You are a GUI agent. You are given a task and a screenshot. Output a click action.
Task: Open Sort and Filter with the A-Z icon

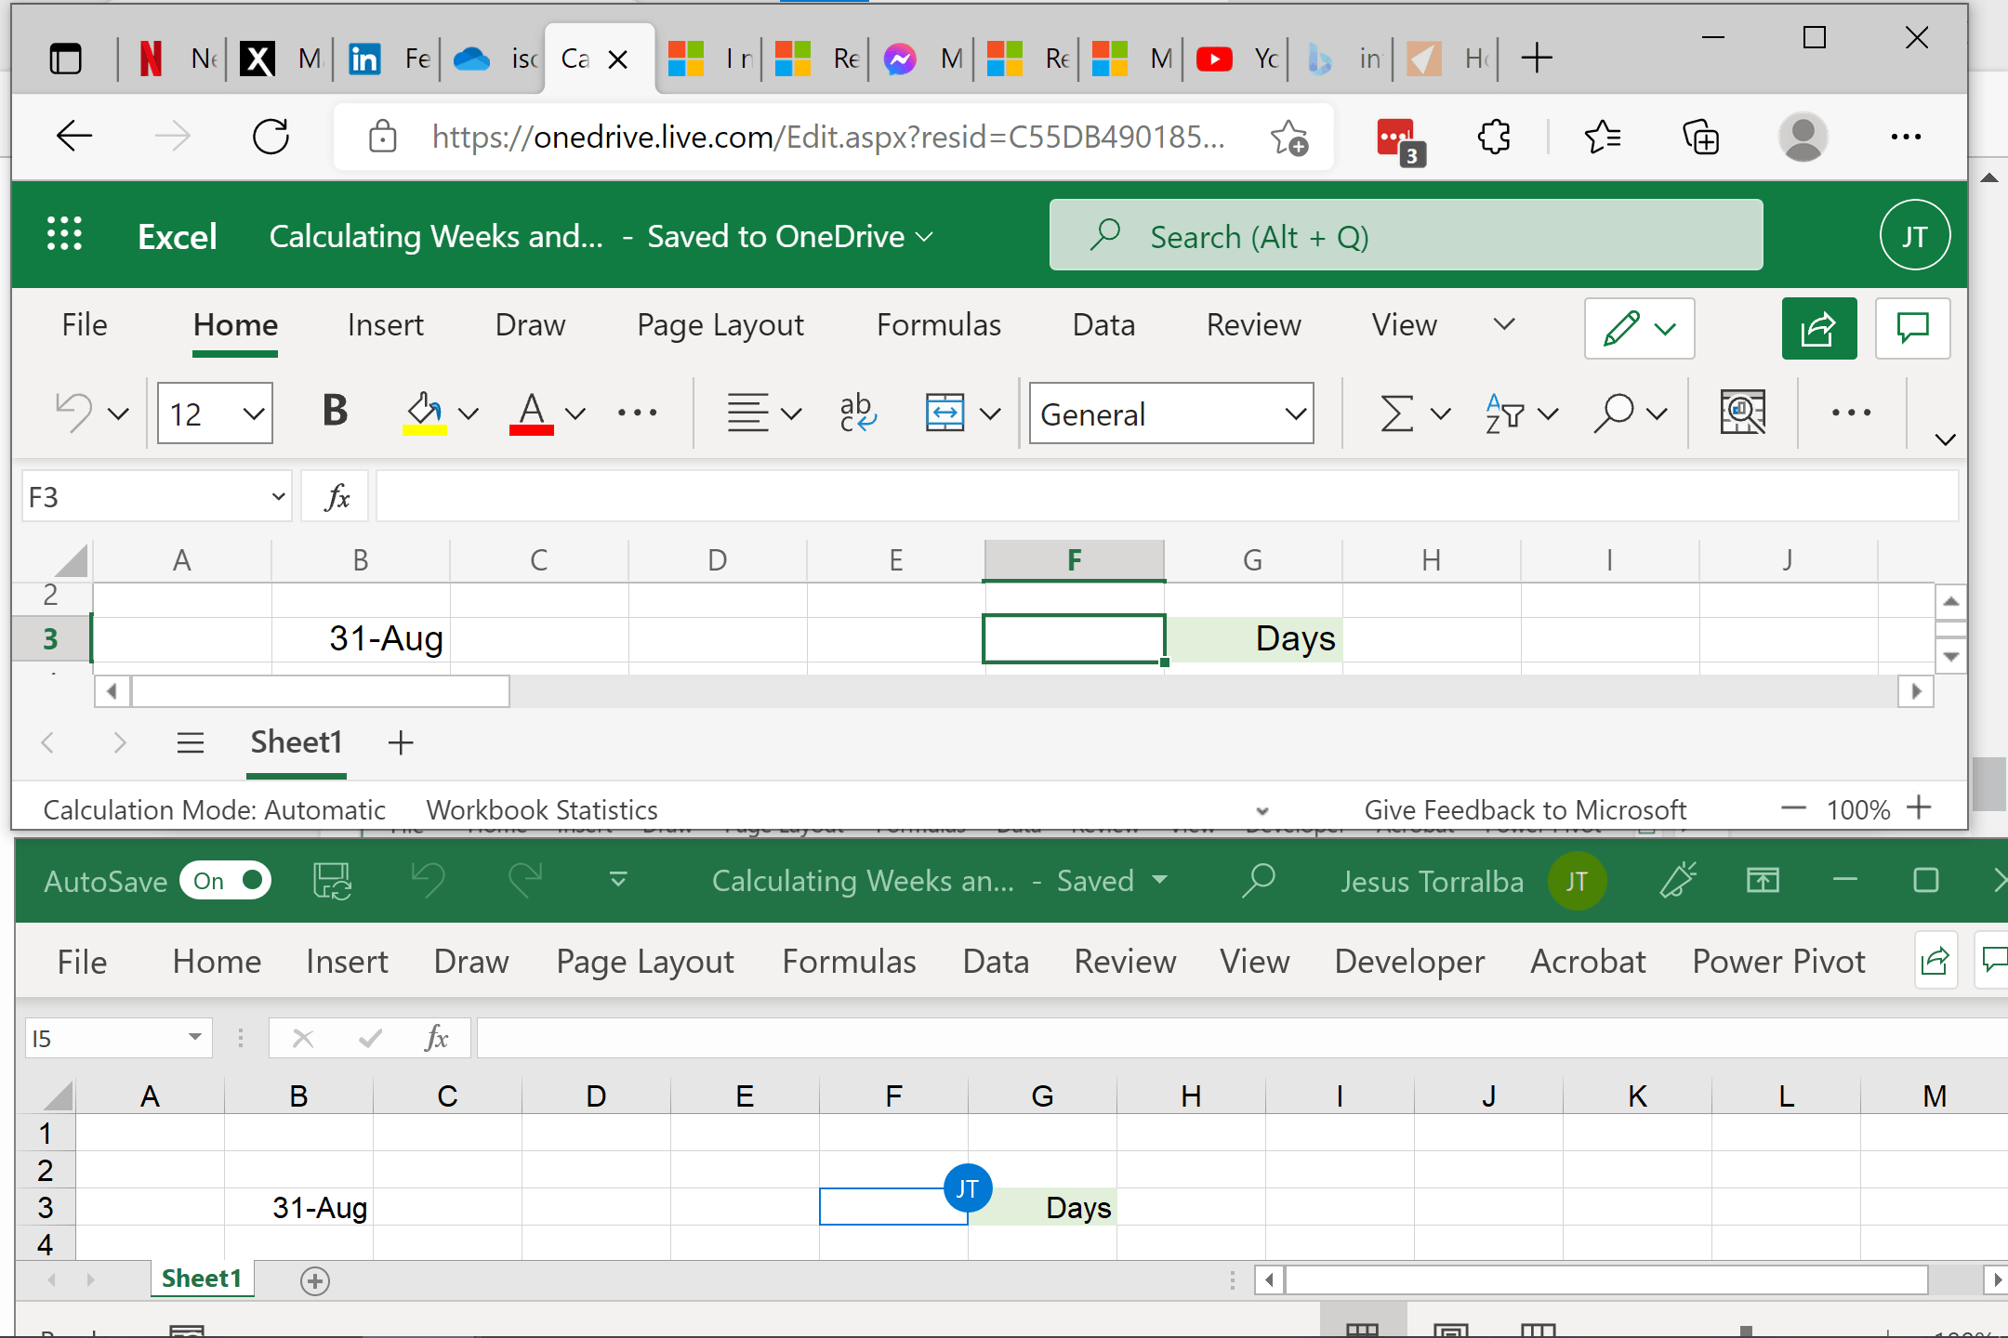1506,413
